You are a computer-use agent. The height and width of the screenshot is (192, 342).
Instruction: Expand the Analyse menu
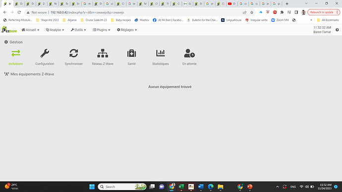[55, 30]
